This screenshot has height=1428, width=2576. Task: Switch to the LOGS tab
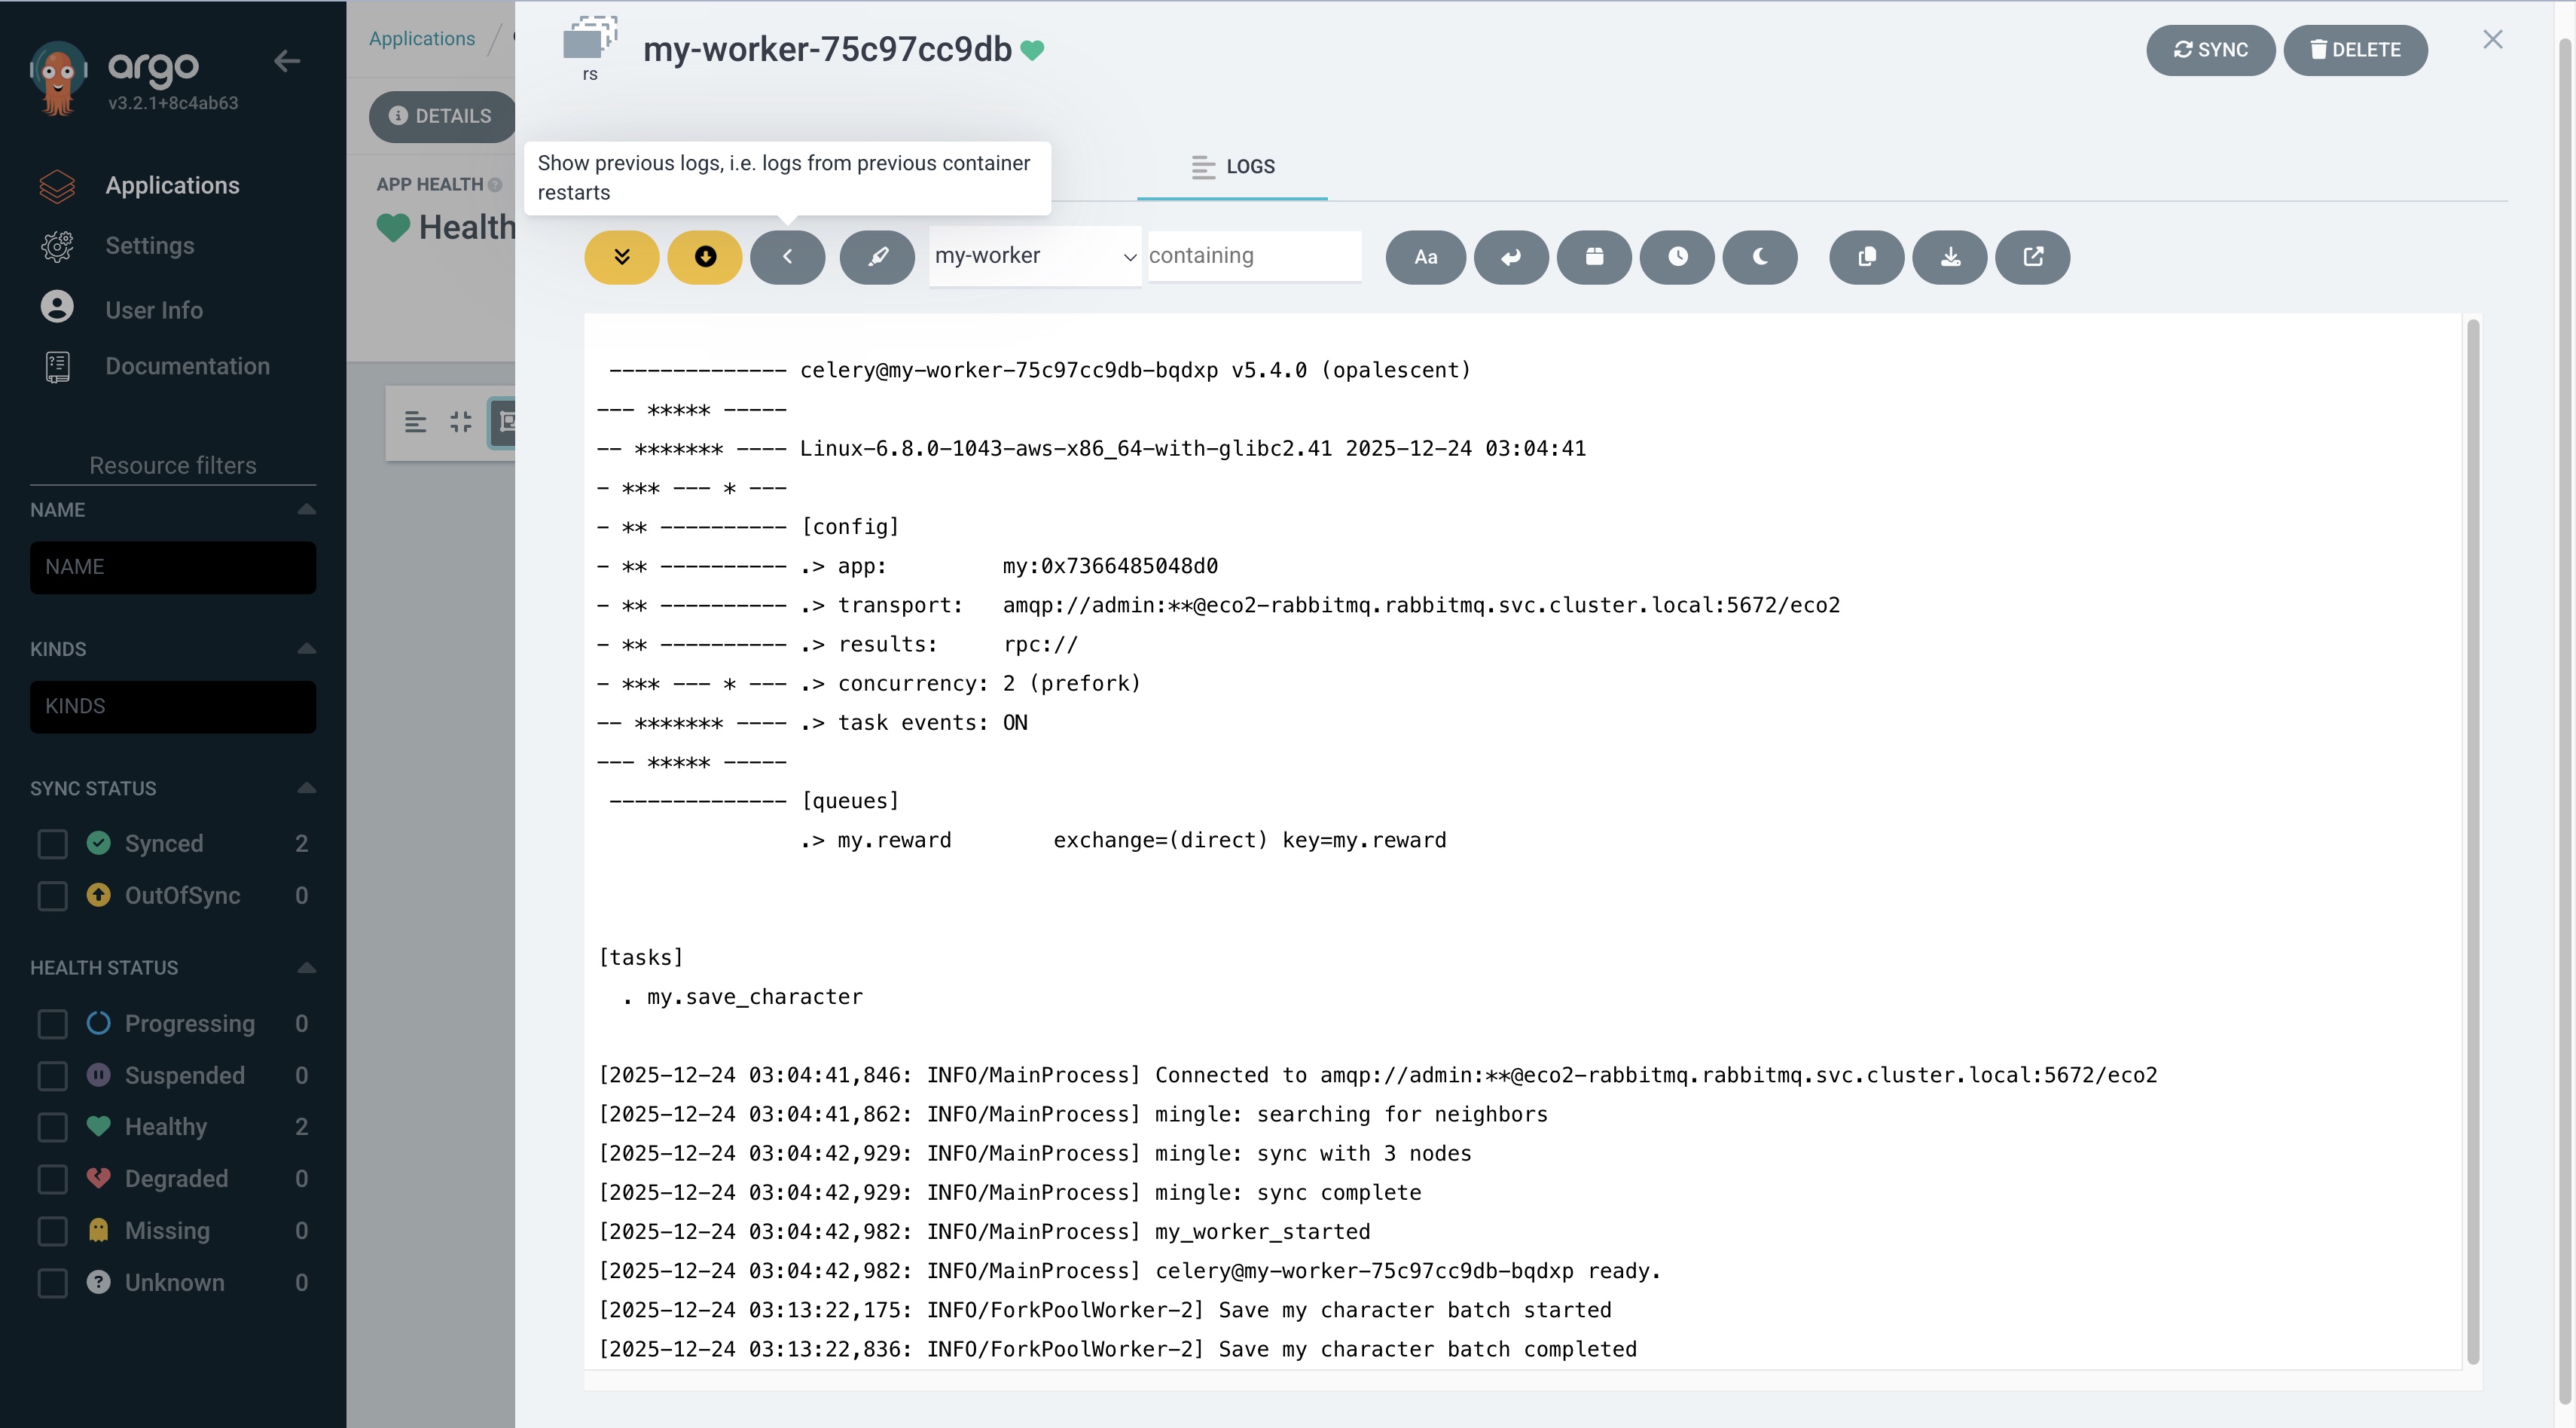tap(1232, 167)
